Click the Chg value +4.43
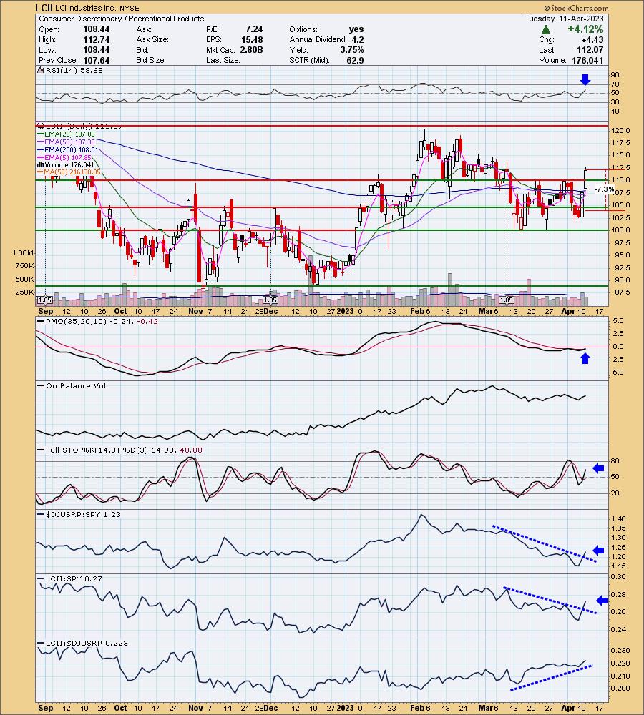The height and width of the screenshot is (715, 644). pos(592,39)
